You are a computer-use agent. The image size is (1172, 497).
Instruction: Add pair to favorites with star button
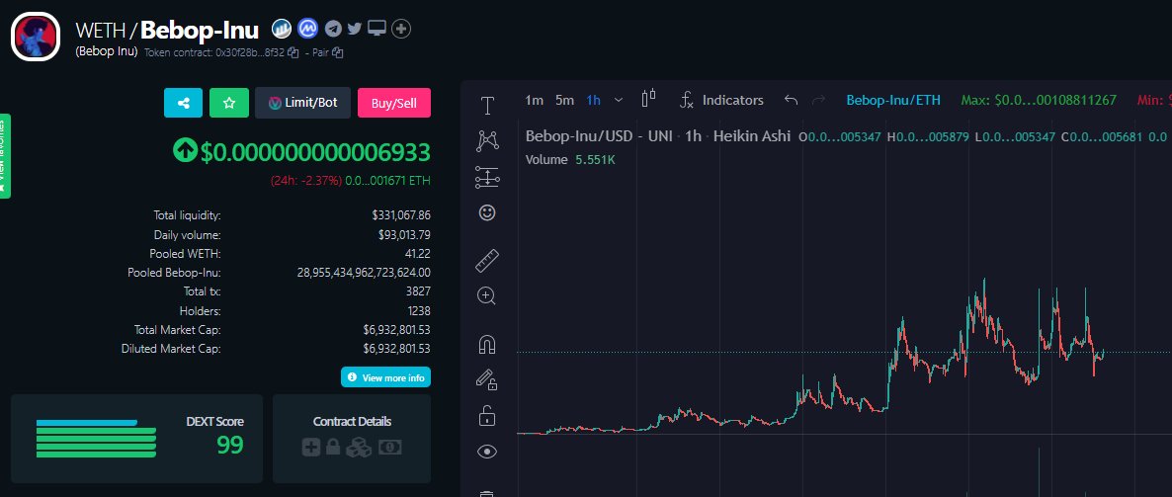229,103
